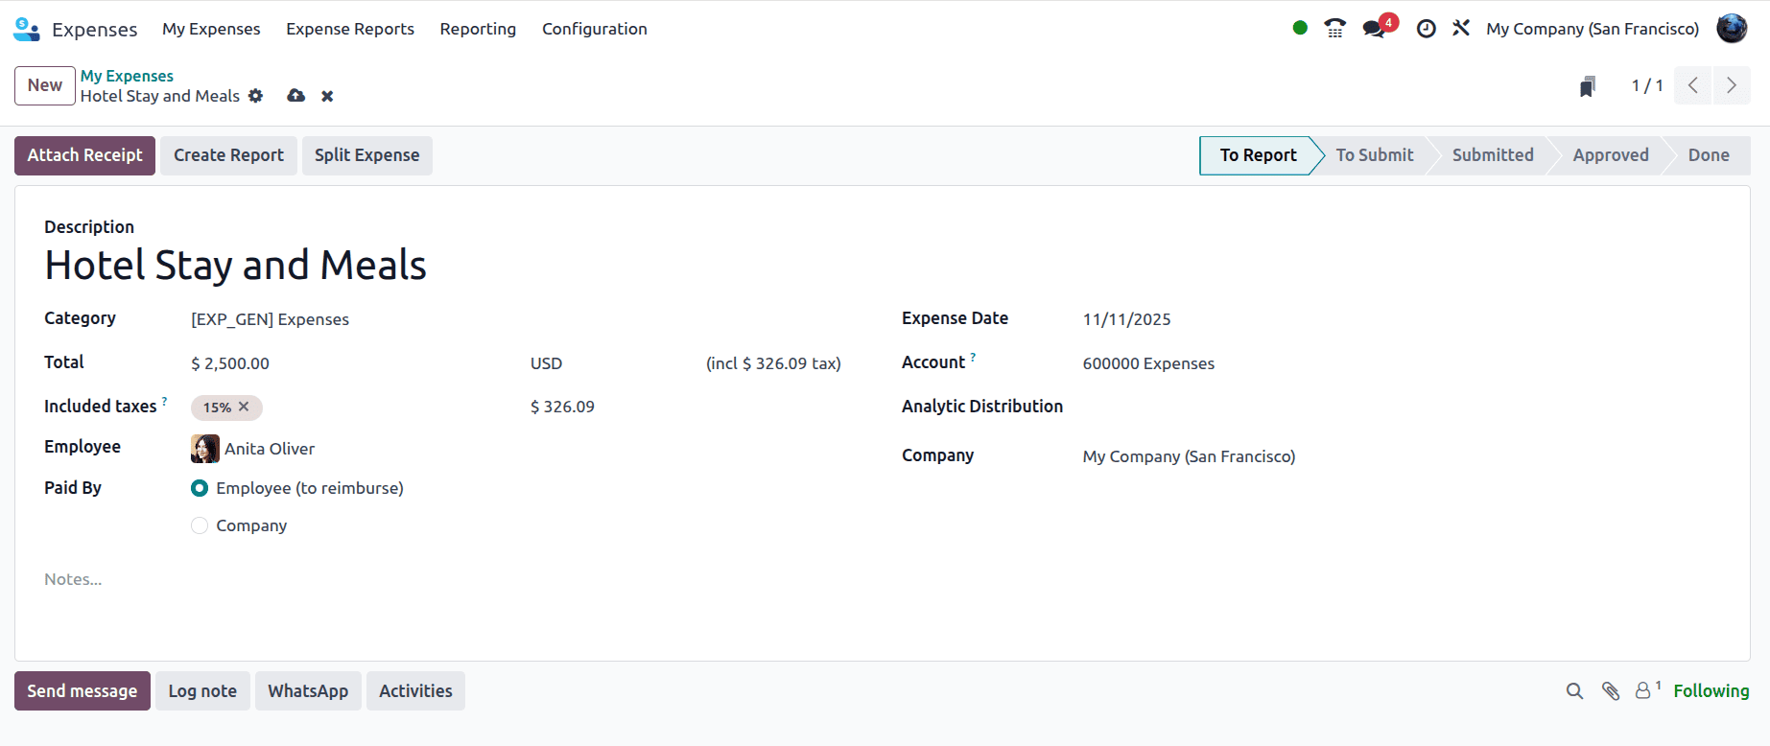The width and height of the screenshot is (1770, 746).
Task: Select the Company paid-by radio option
Action: pyautogui.click(x=200, y=525)
